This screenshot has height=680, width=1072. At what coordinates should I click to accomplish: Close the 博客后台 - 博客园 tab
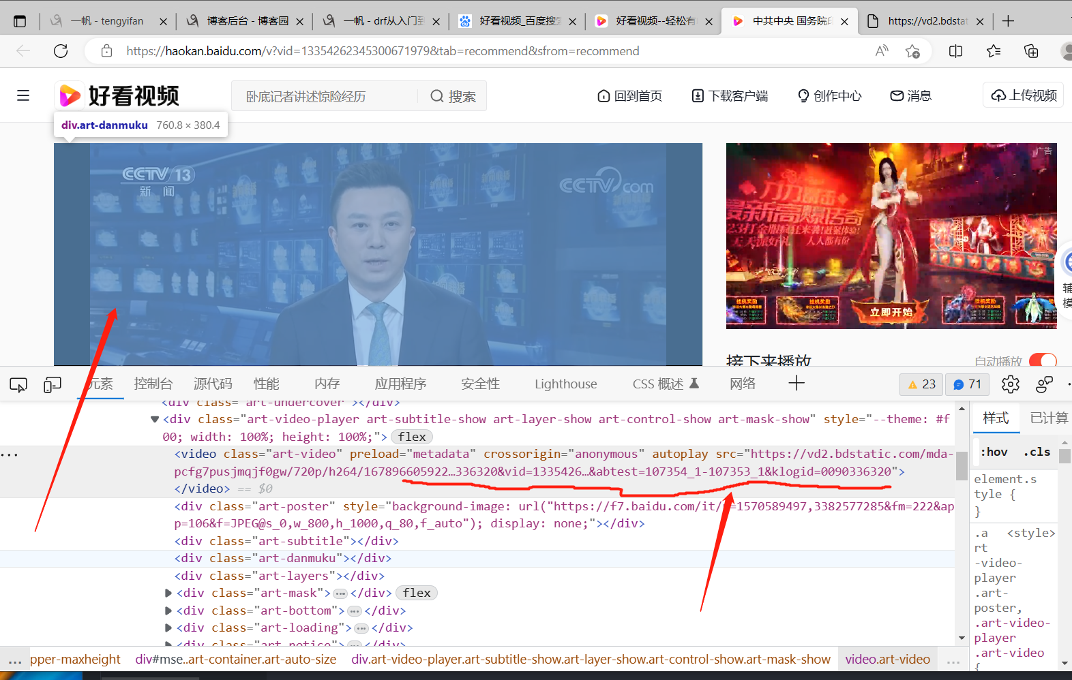tap(299, 22)
